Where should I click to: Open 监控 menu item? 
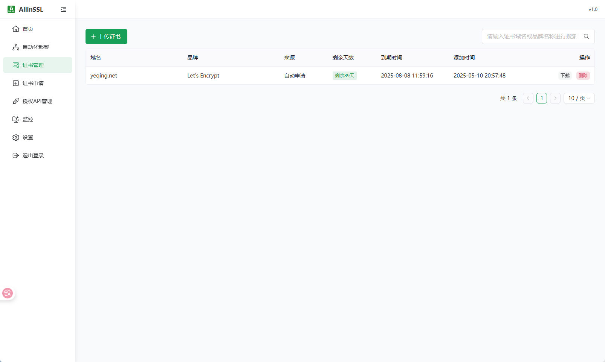click(38, 119)
